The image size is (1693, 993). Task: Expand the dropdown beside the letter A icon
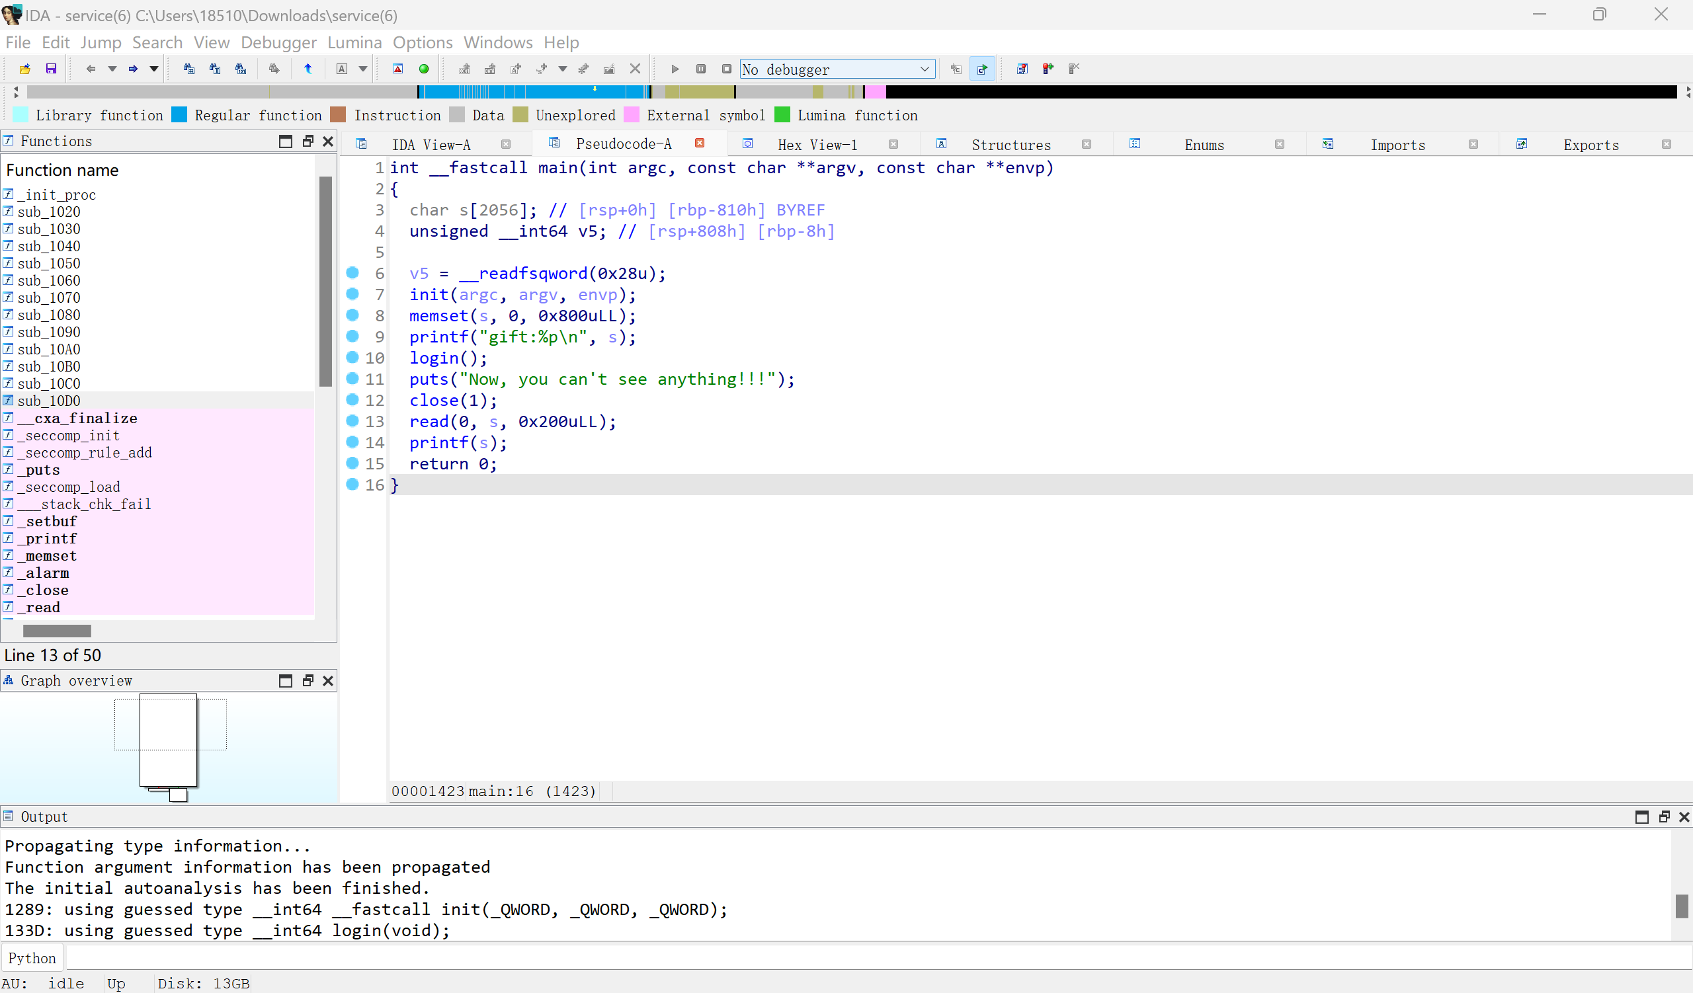click(x=363, y=69)
